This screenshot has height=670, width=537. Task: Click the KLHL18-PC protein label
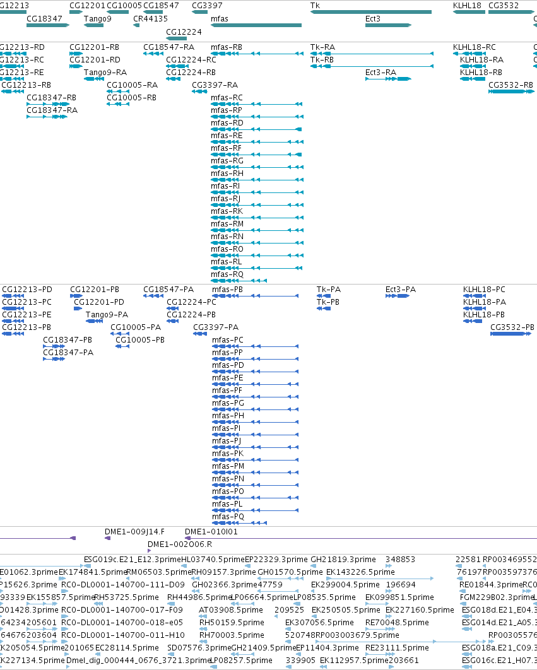tap(484, 290)
